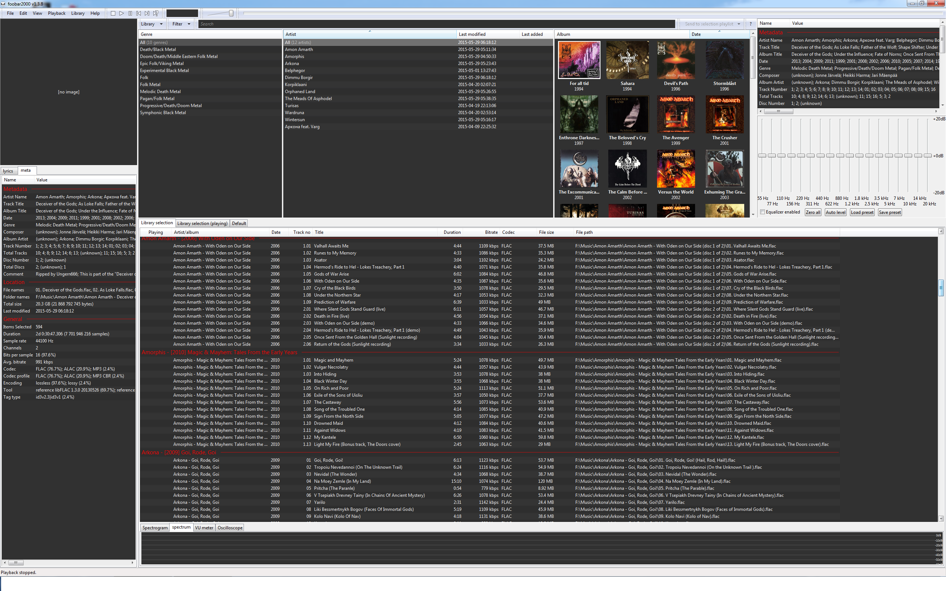This screenshot has width=946, height=591.
Task: Select the Sahara album cover
Action: pyautogui.click(x=627, y=60)
